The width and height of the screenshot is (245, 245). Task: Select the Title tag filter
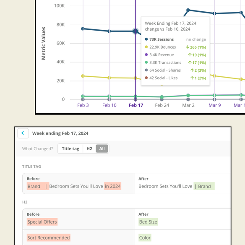pyautogui.click(x=70, y=149)
